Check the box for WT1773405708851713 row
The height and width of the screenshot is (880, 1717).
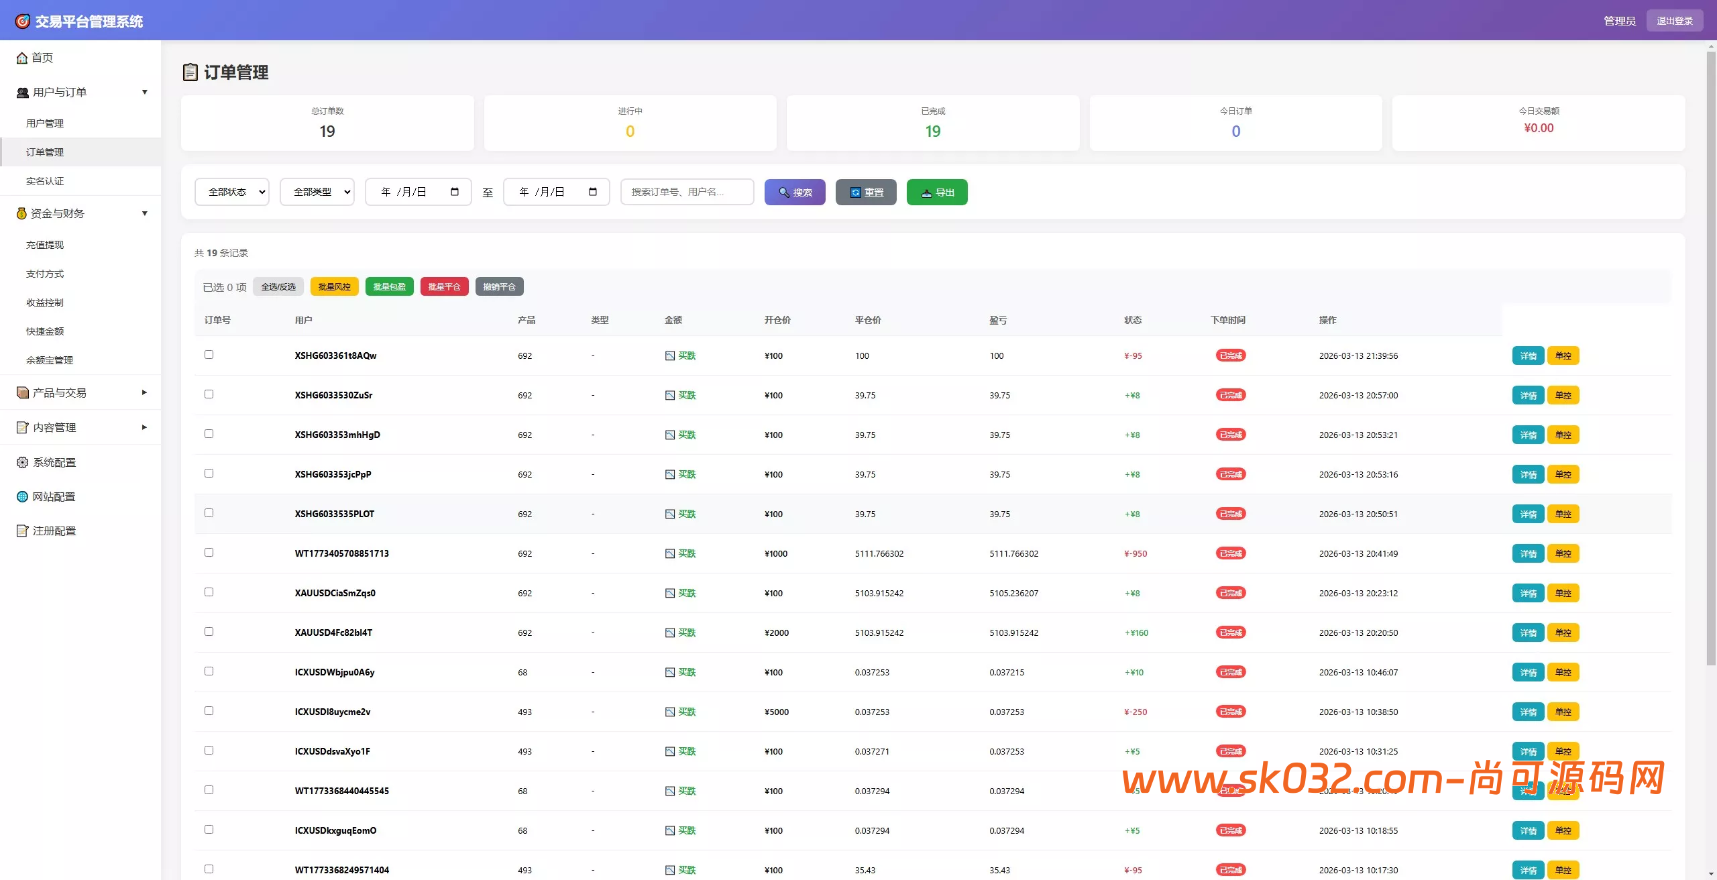209,553
